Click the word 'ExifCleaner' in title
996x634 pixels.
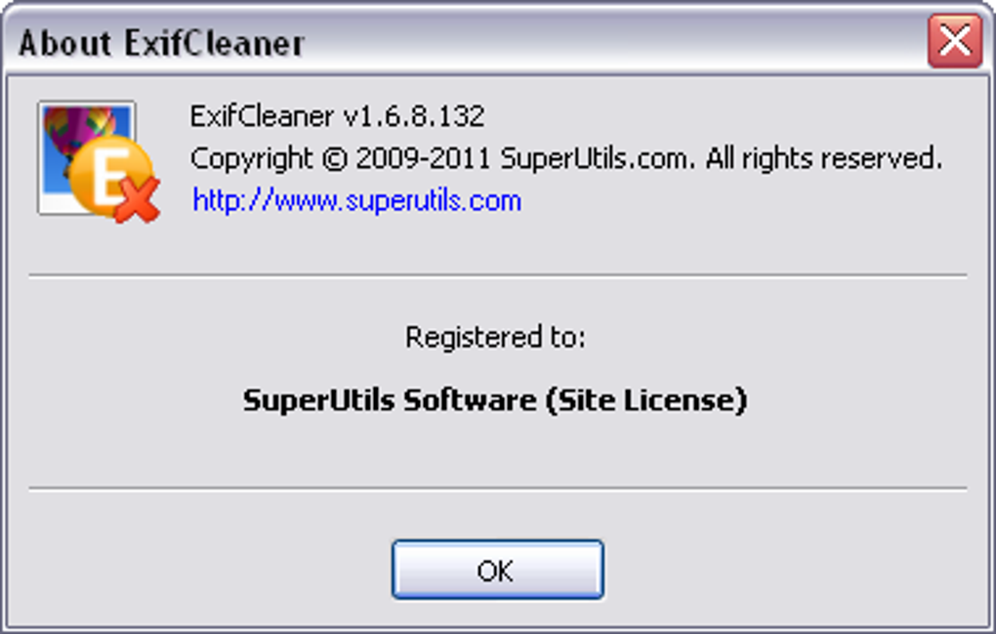(215, 43)
